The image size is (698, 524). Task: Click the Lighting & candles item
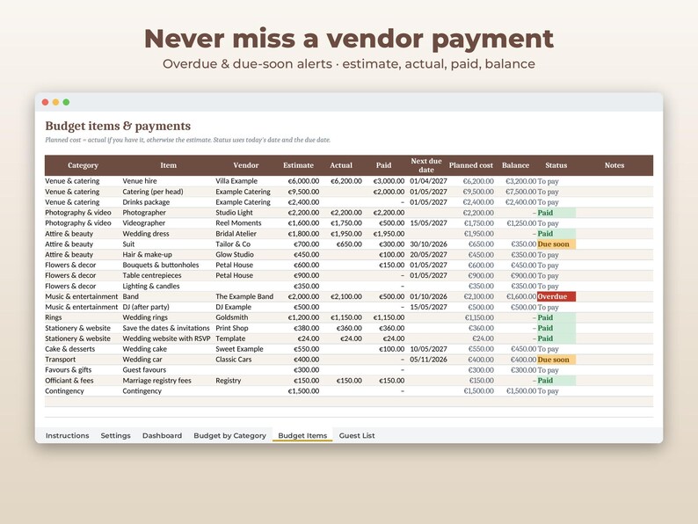[151, 287]
